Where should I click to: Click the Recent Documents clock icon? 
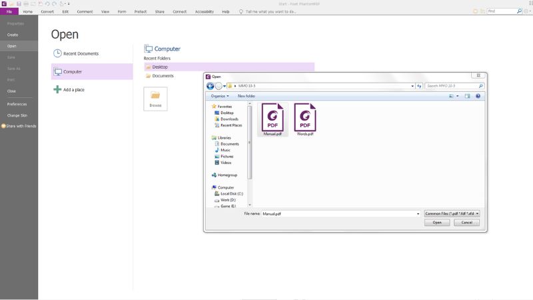pyautogui.click(x=57, y=53)
